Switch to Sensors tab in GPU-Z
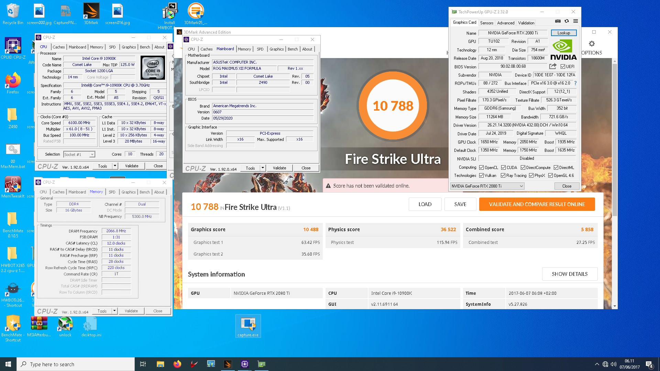The width and height of the screenshot is (660, 371). (x=486, y=23)
